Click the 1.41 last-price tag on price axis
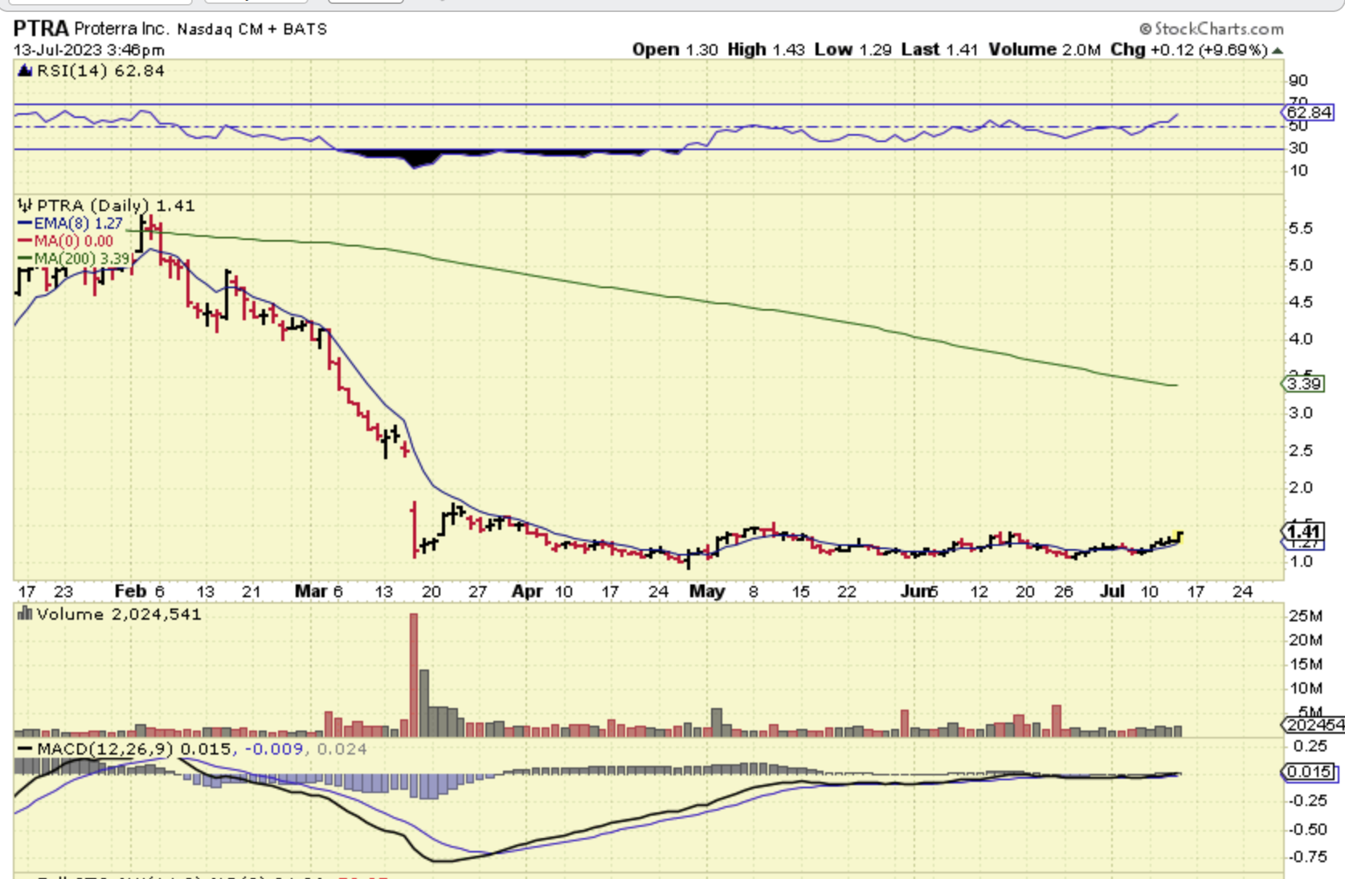 (1303, 531)
